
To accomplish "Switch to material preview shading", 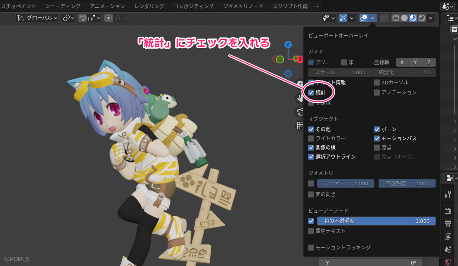I will [x=413, y=18].
